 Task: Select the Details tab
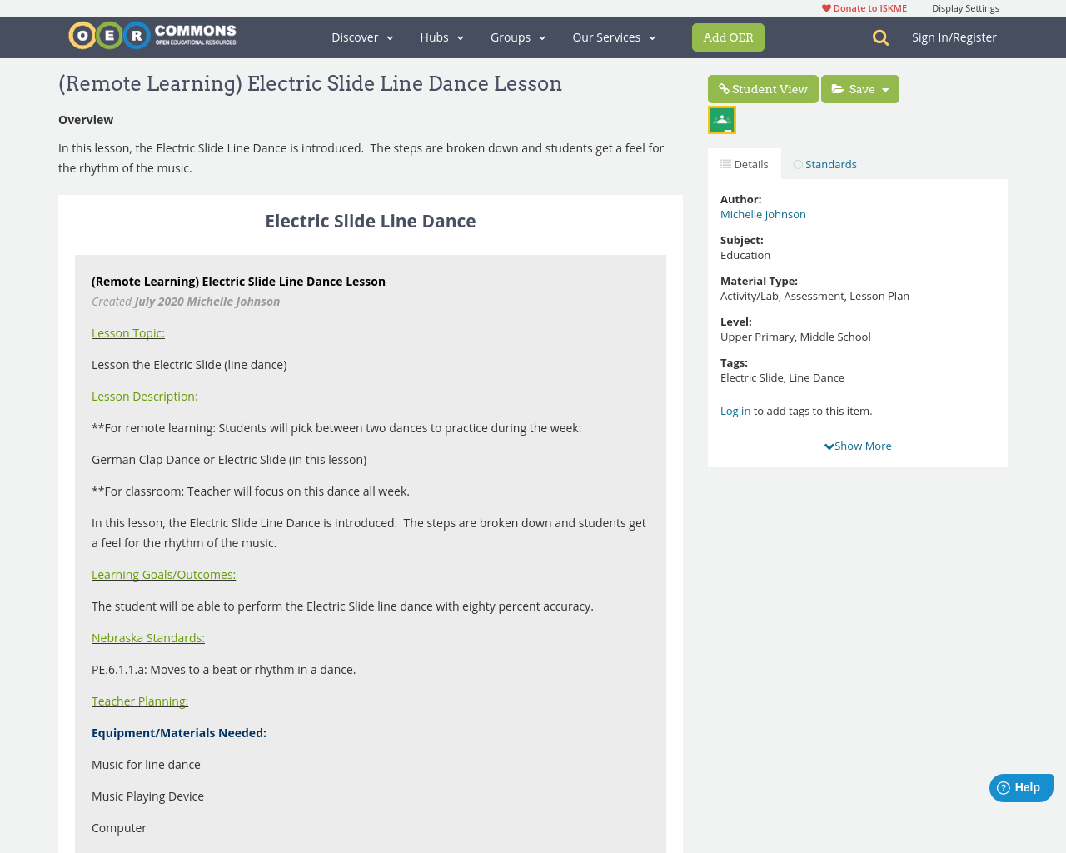(745, 162)
